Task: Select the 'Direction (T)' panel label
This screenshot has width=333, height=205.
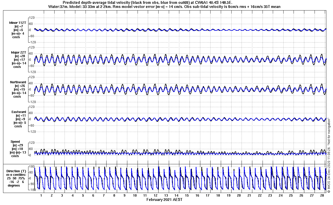Action: click(16, 171)
